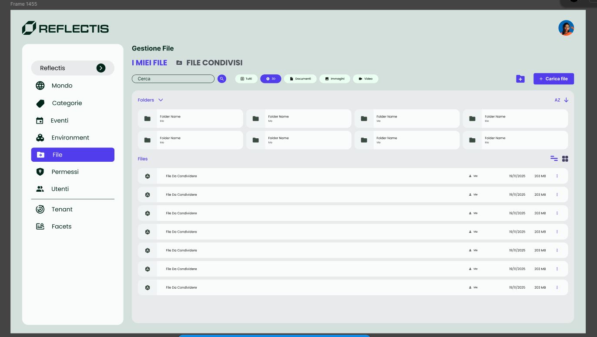Click the purple search magnifier icon

pos(222,79)
